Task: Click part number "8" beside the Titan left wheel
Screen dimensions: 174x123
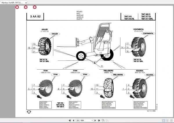Action: (59, 89)
